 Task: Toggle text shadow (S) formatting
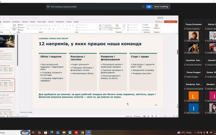click(36, 29)
